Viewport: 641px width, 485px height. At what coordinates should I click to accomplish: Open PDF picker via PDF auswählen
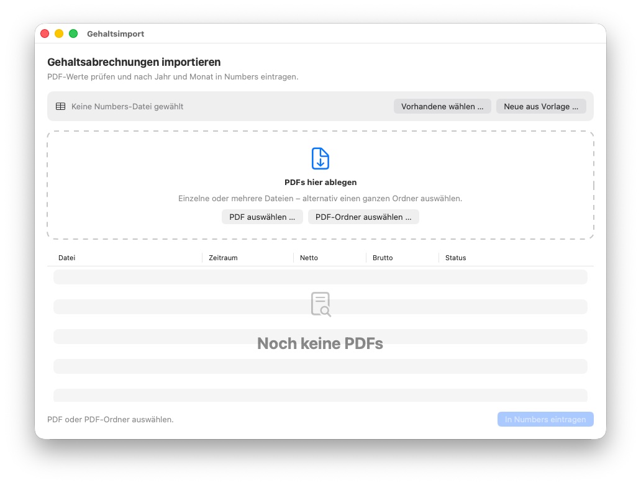(262, 217)
